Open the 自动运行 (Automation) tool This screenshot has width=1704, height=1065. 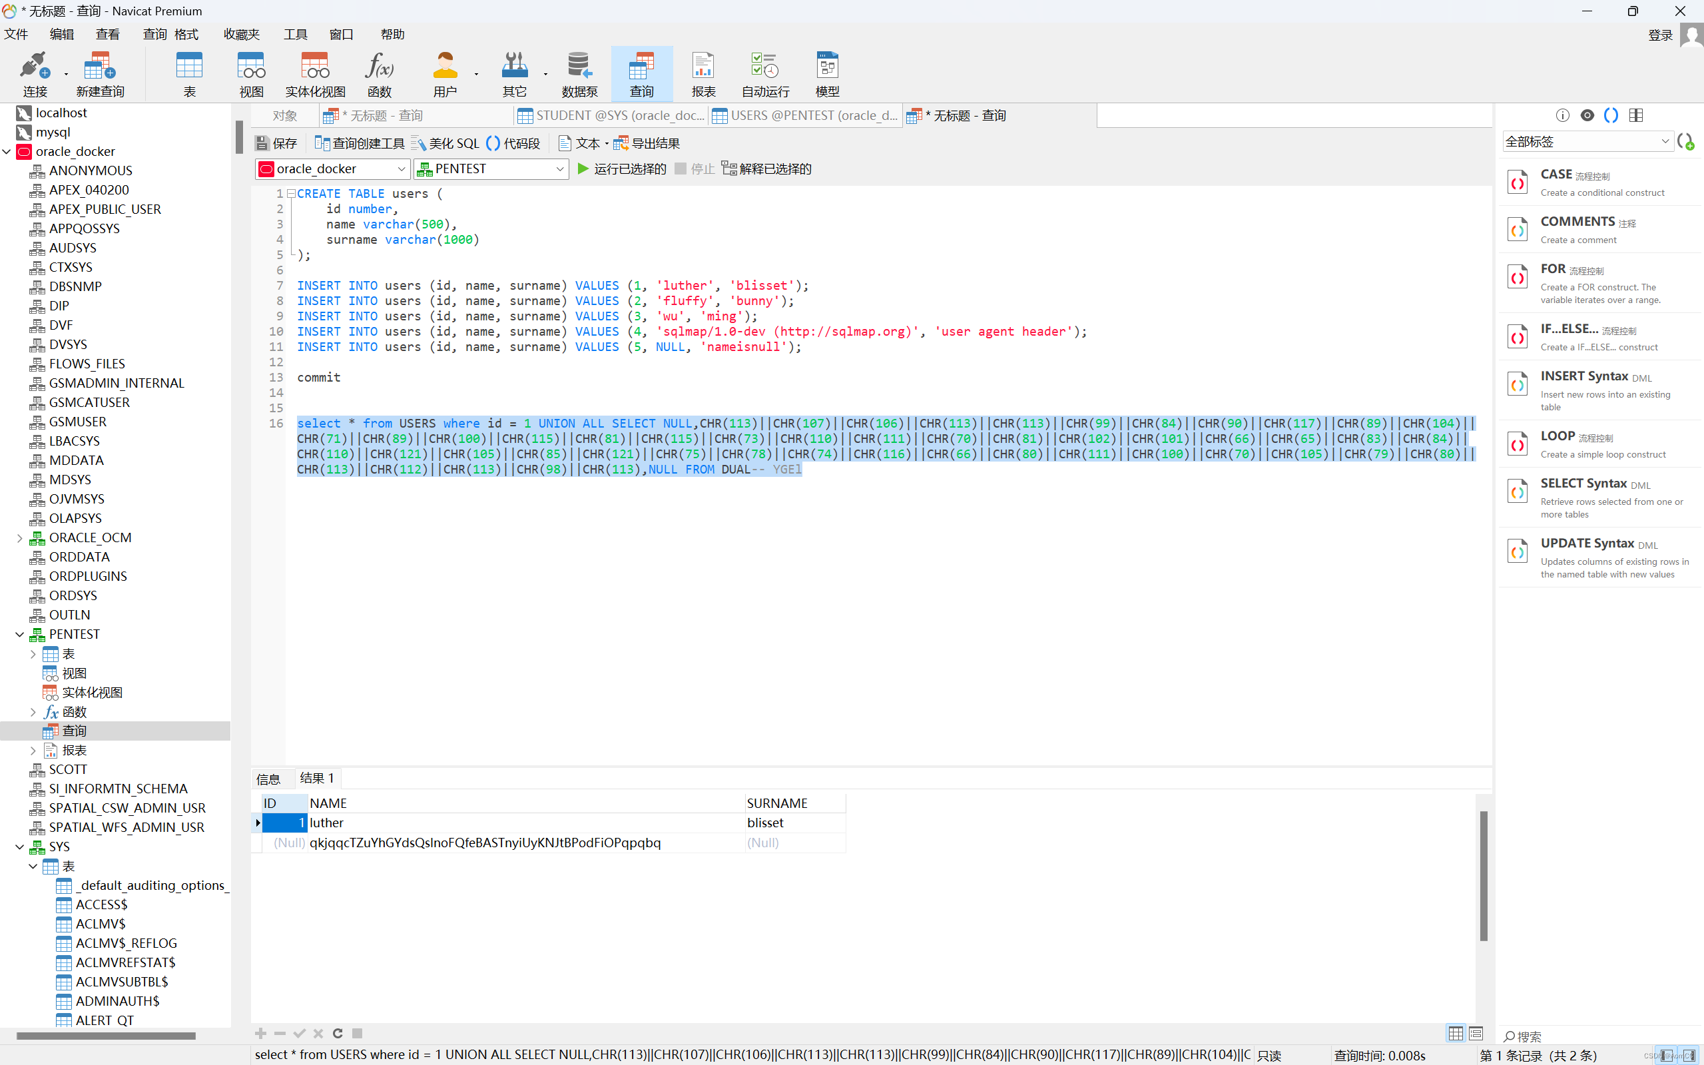point(763,73)
